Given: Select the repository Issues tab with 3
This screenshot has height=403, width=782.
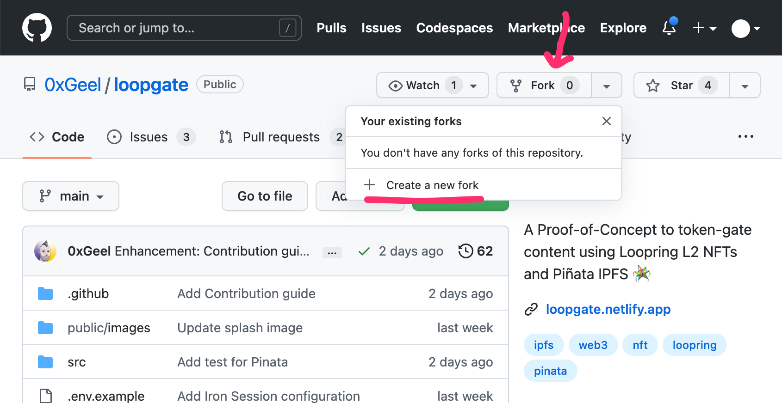Looking at the screenshot, I should [x=151, y=137].
